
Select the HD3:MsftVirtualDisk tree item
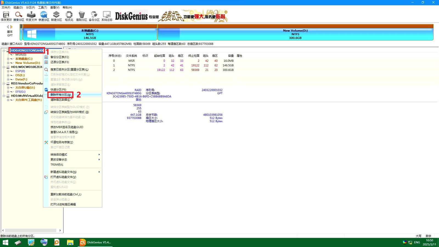(27, 96)
